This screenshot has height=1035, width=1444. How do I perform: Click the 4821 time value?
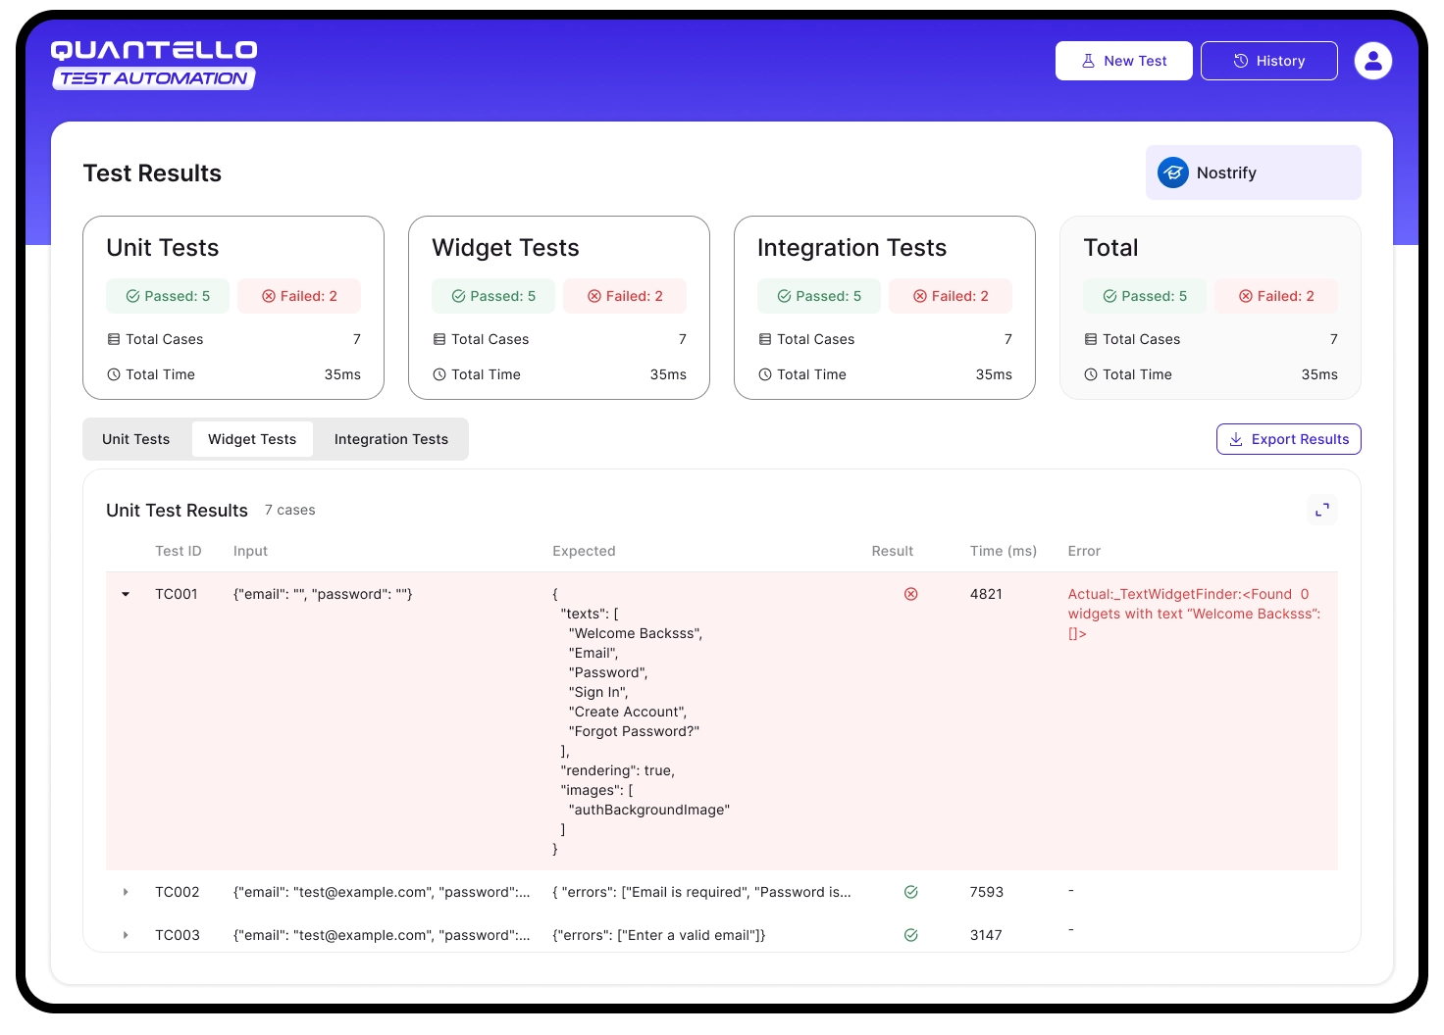click(x=986, y=594)
